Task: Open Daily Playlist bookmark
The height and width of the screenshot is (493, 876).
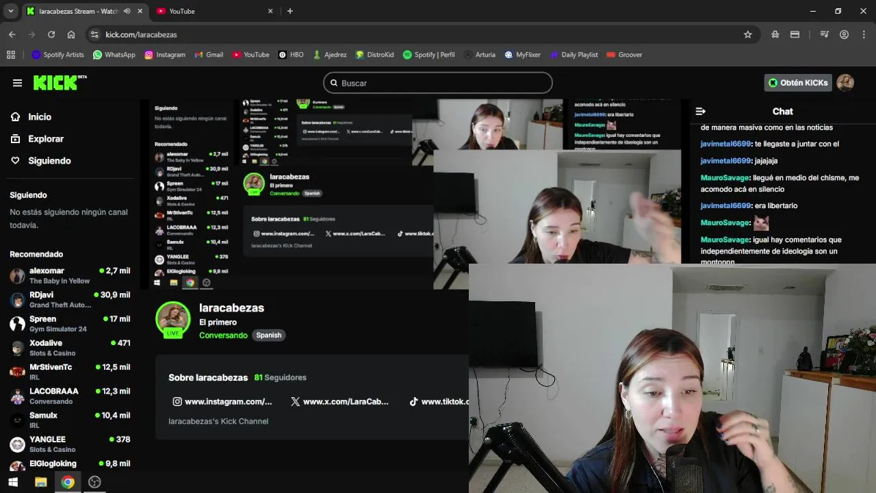Action: (574, 55)
